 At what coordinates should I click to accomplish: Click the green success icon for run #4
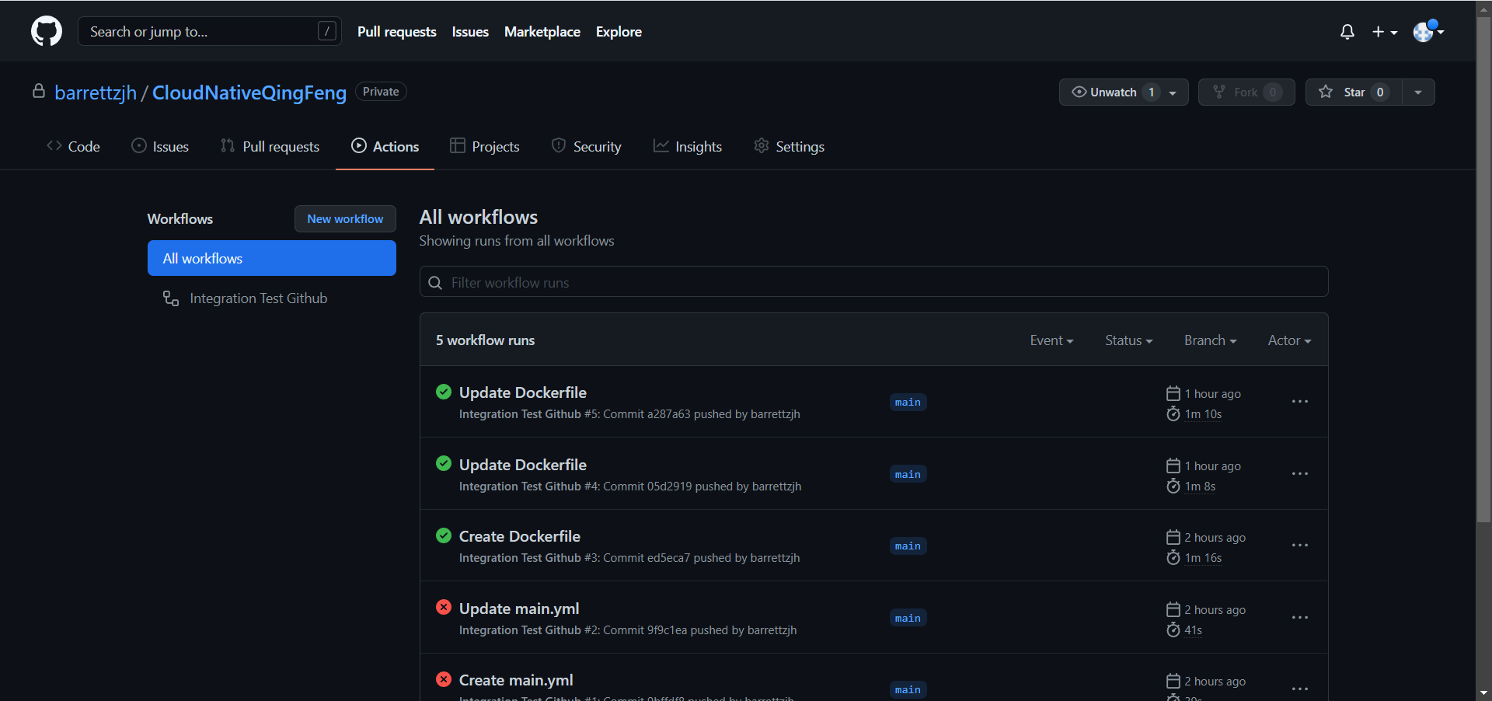click(444, 464)
